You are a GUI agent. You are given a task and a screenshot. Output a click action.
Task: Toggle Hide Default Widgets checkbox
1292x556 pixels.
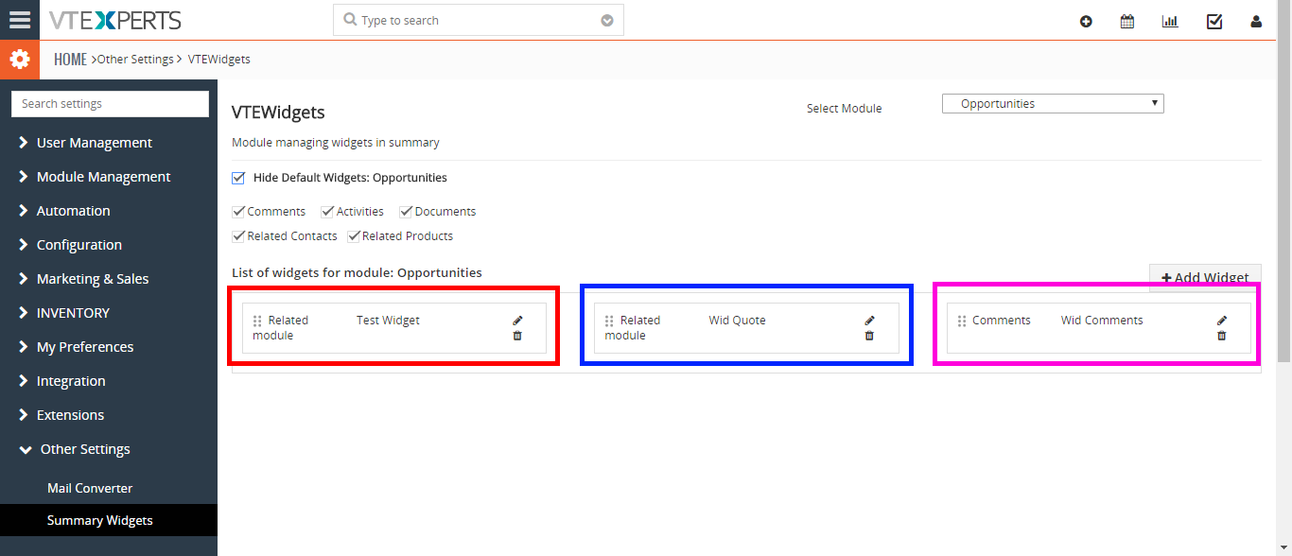[x=238, y=177]
